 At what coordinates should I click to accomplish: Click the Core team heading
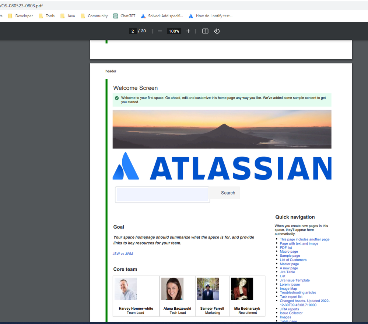click(125, 269)
